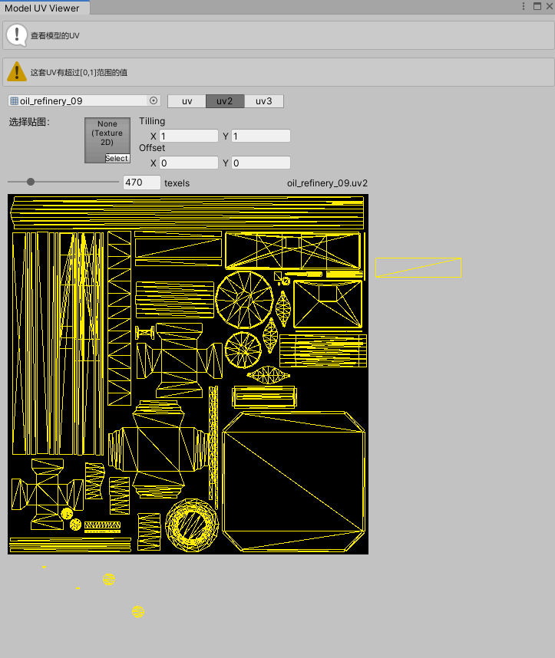555x658 pixels.
Task: Click the Tilling Y input field
Action: 260,136
